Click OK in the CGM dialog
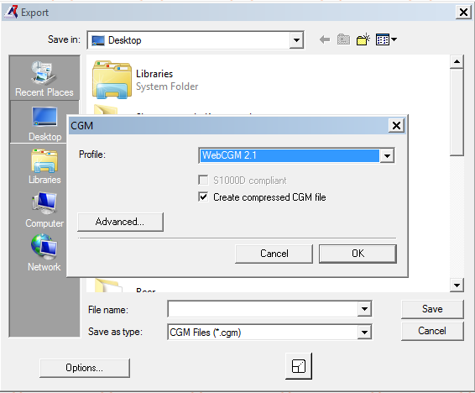Screen dimensions: 475x393 coord(358,254)
